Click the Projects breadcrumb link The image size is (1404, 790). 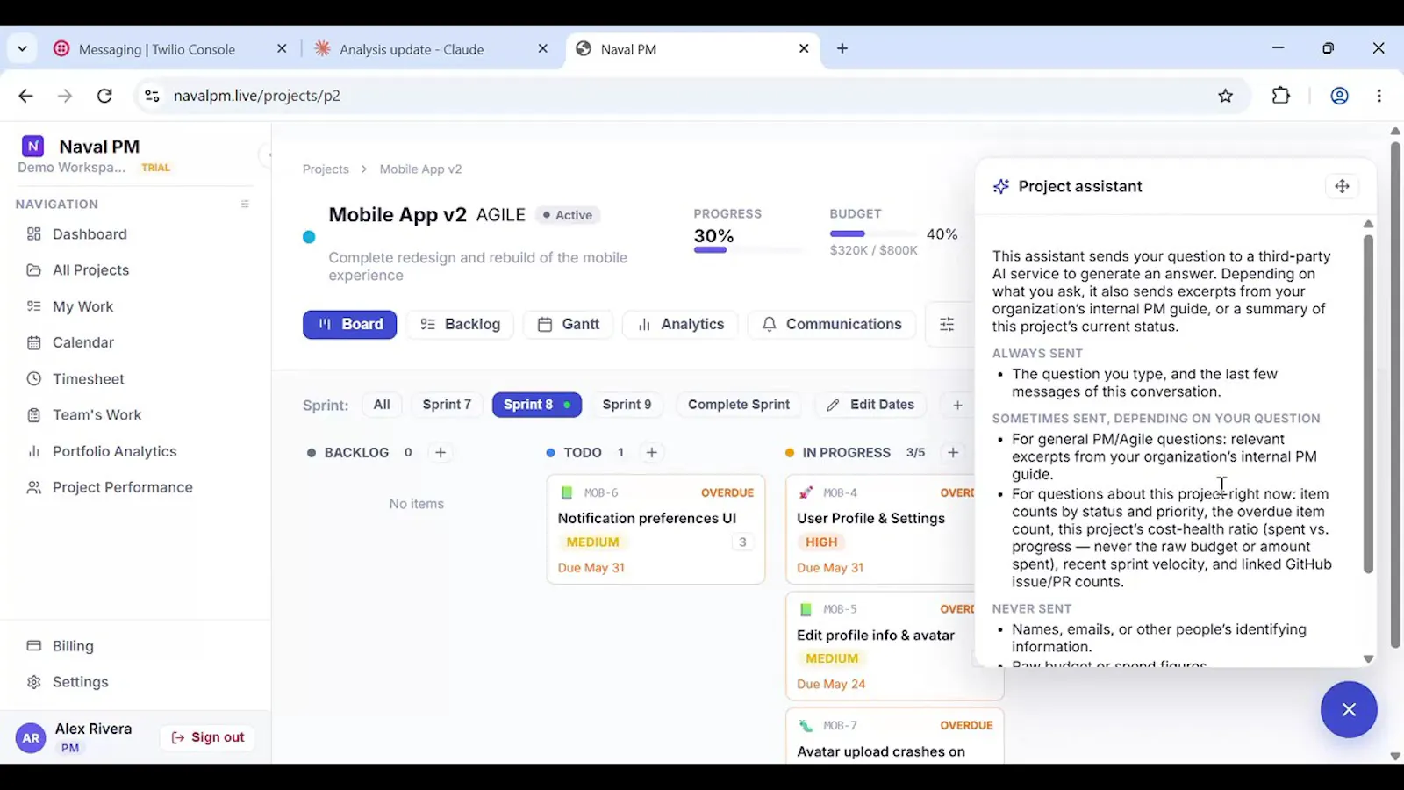(x=326, y=169)
